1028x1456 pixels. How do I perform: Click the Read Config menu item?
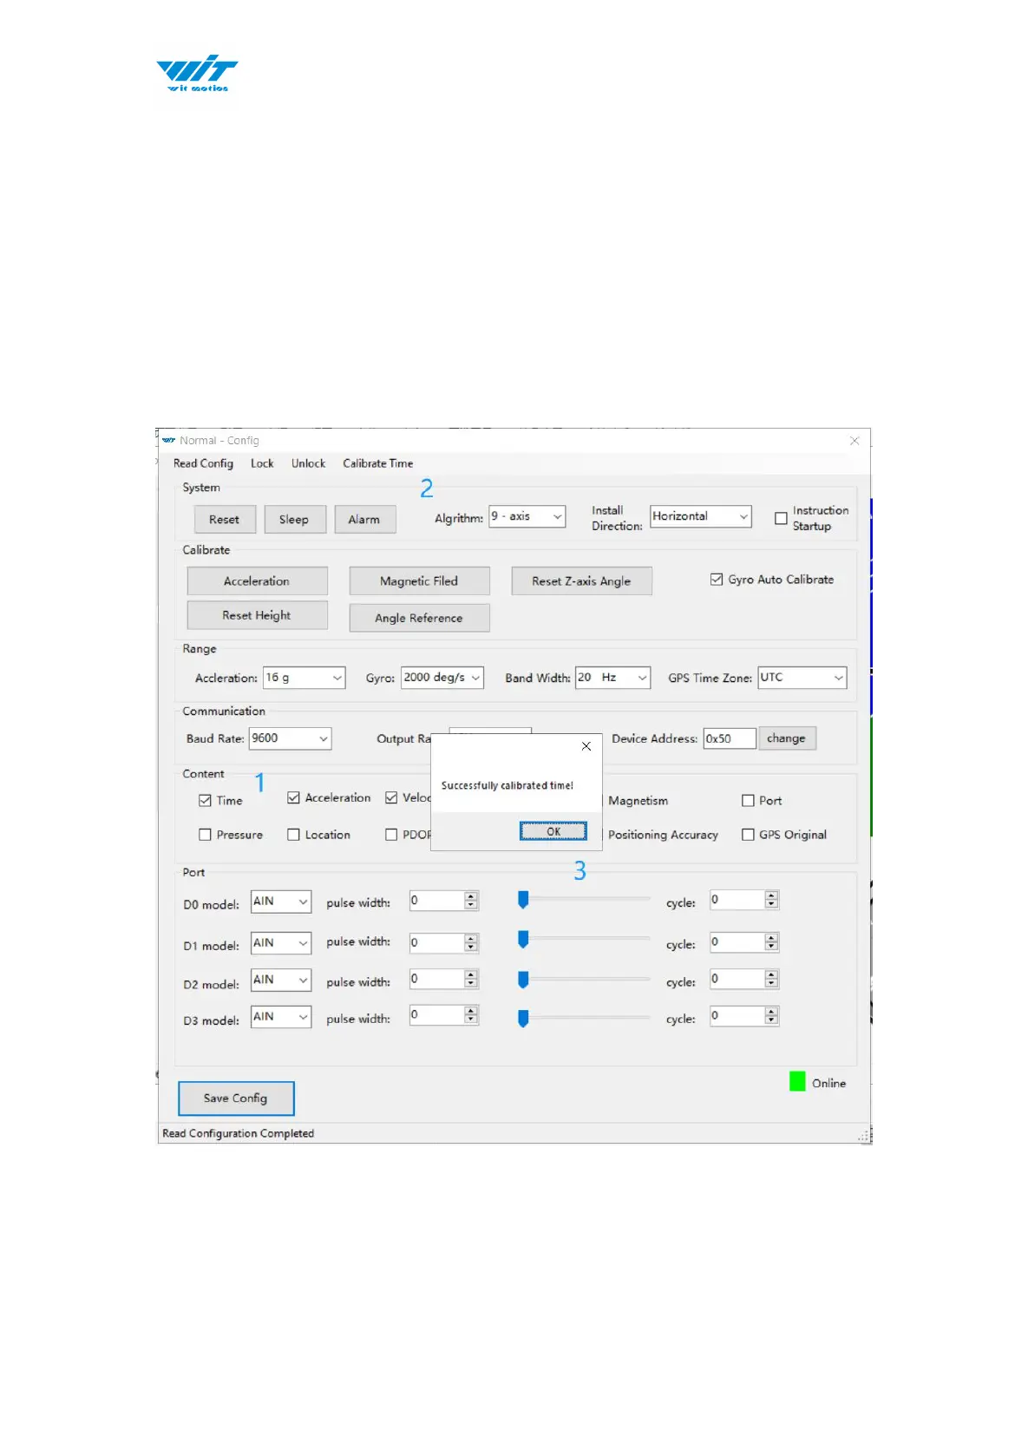pyautogui.click(x=203, y=463)
